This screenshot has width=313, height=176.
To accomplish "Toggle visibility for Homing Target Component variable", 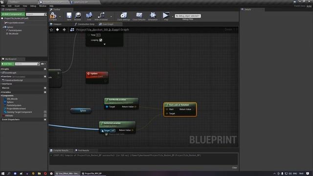I will click(x=45, y=112).
